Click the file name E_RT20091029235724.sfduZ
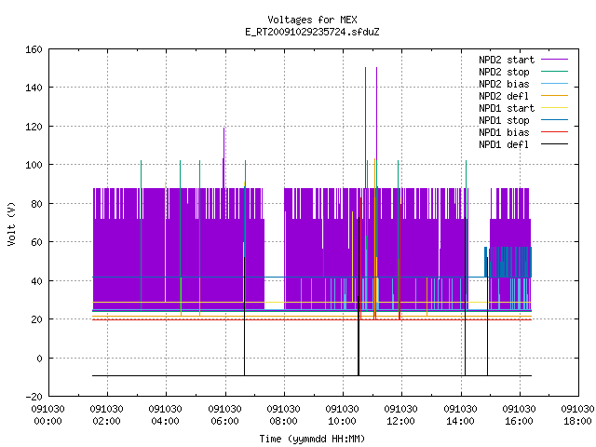596x447 pixels. 312,32
